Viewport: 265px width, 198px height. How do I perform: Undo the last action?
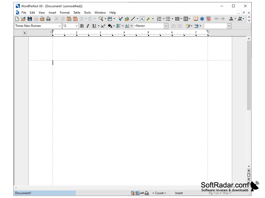point(82,19)
